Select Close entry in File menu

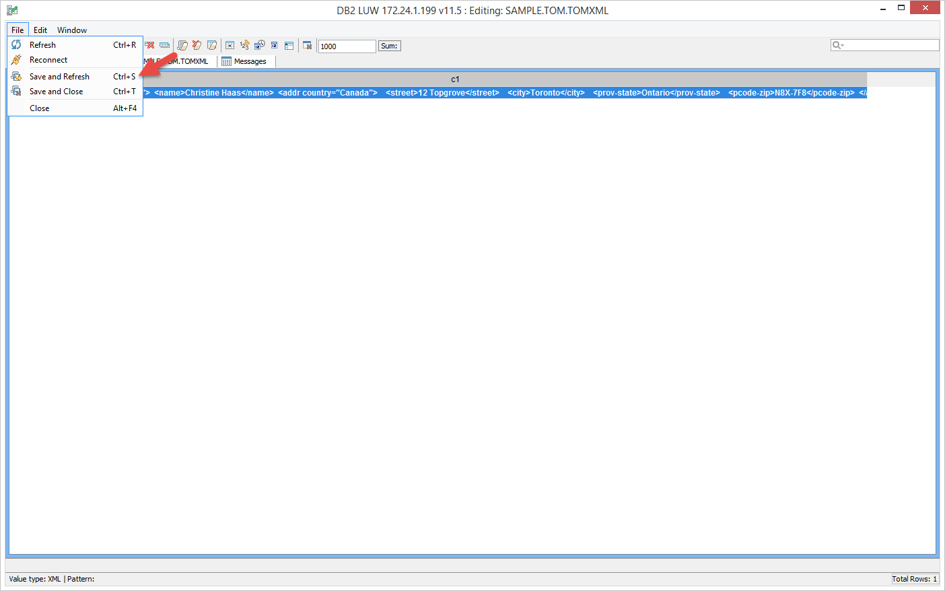[x=40, y=108]
